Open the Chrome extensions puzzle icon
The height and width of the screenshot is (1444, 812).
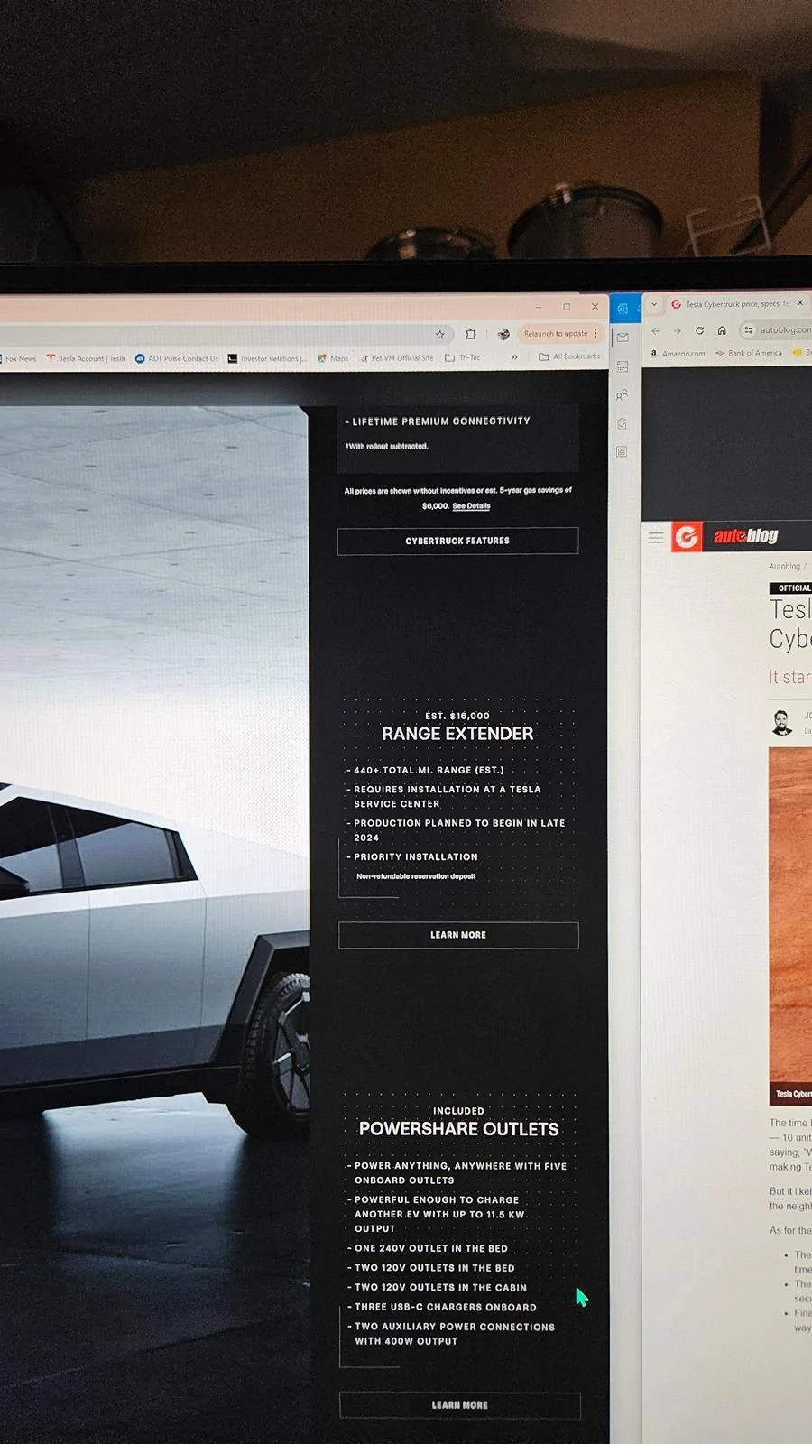point(471,334)
